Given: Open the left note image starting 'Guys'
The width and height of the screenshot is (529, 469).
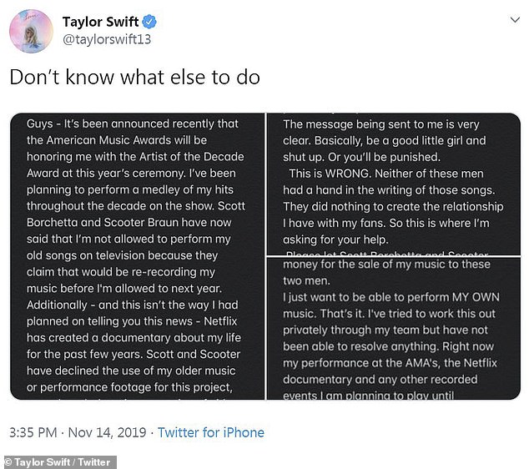Looking at the screenshot, I should [x=137, y=256].
